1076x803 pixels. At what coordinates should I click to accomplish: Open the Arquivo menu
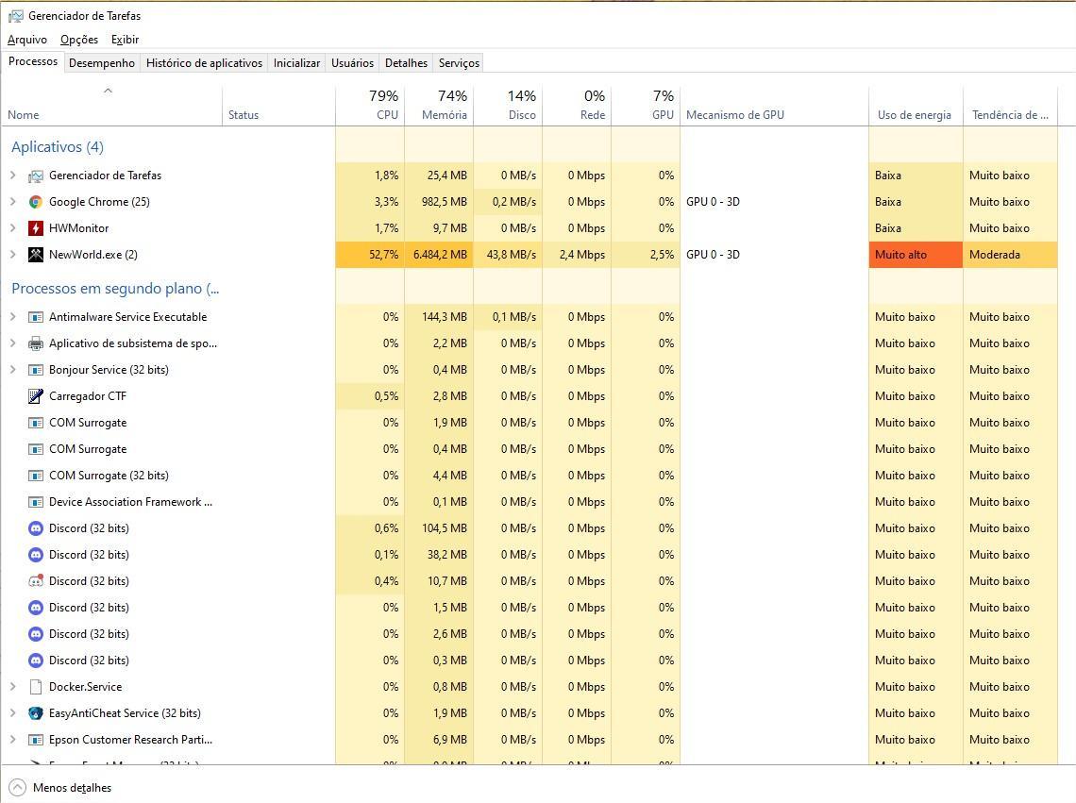27,40
